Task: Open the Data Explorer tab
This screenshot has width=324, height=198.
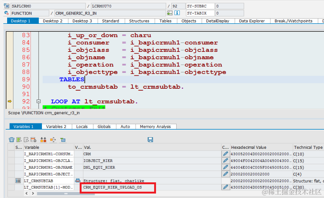Action: click(252, 21)
